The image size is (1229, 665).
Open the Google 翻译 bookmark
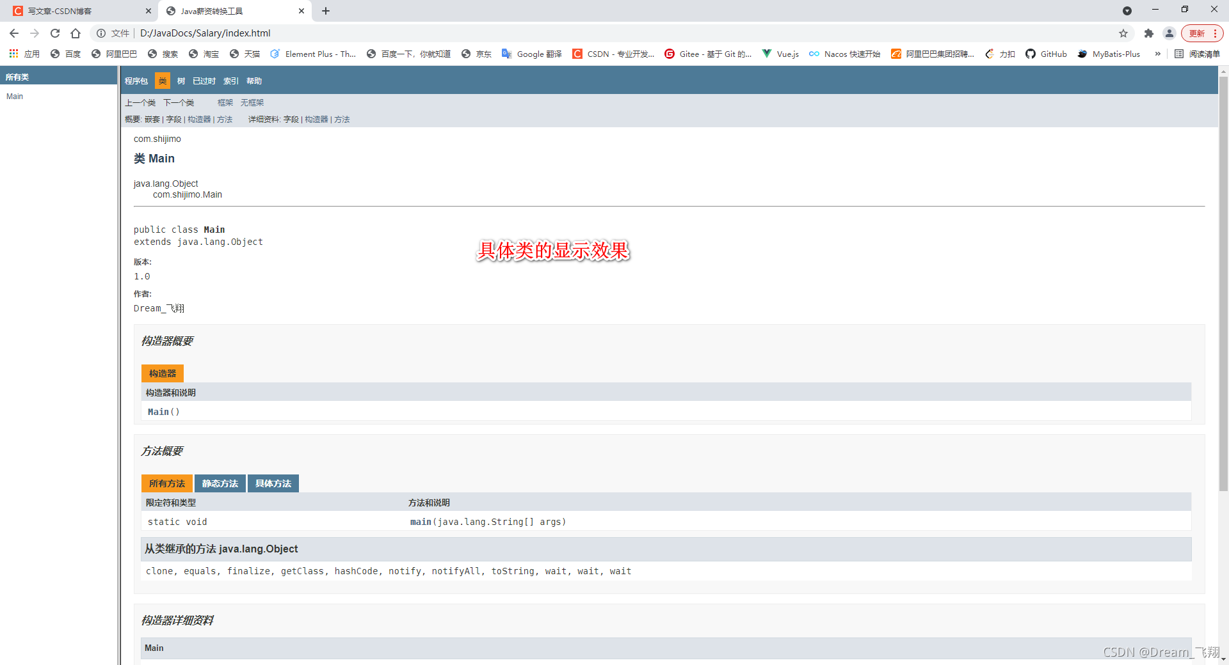click(x=531, y=54)
